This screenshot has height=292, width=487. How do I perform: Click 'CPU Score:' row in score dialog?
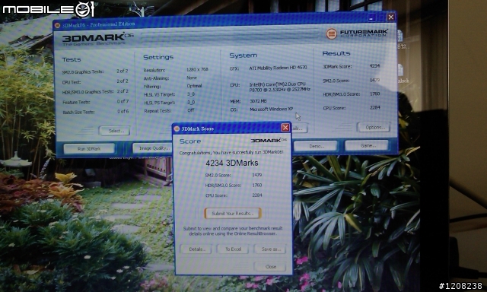(x=234, y=195)
